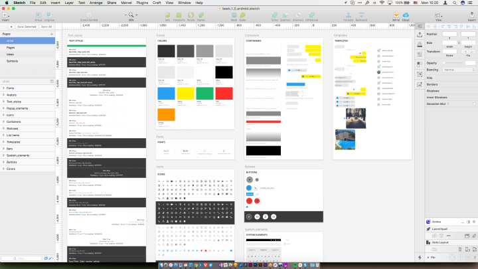
Task: Click the trash icon in Pin row
Action: [x=474, y=258]
